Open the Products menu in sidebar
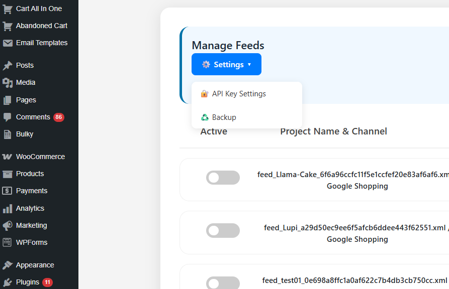Viewport: 449px width, 289px height. [x=30, y=174]
